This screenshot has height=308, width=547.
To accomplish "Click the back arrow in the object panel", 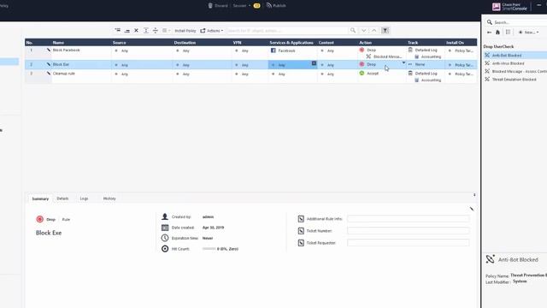I will [x=489, y=33].
